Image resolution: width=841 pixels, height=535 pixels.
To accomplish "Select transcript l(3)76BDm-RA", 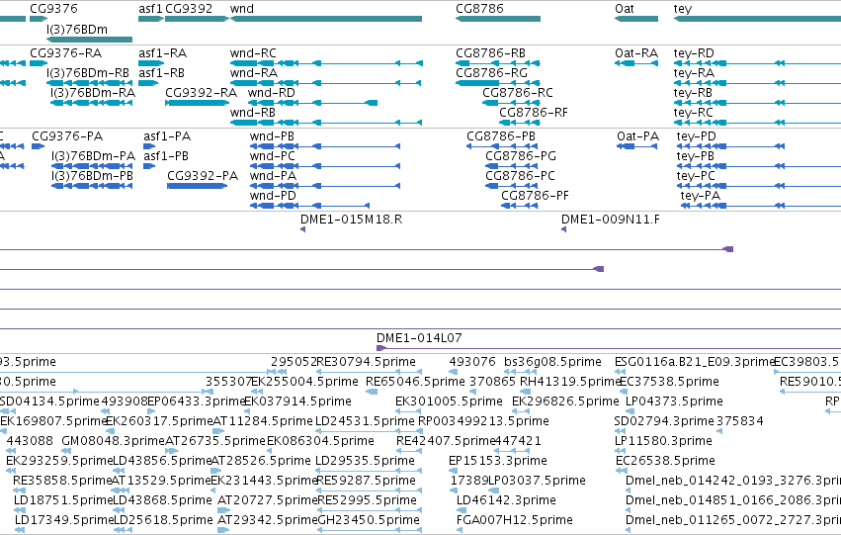I will click(93, 93).
